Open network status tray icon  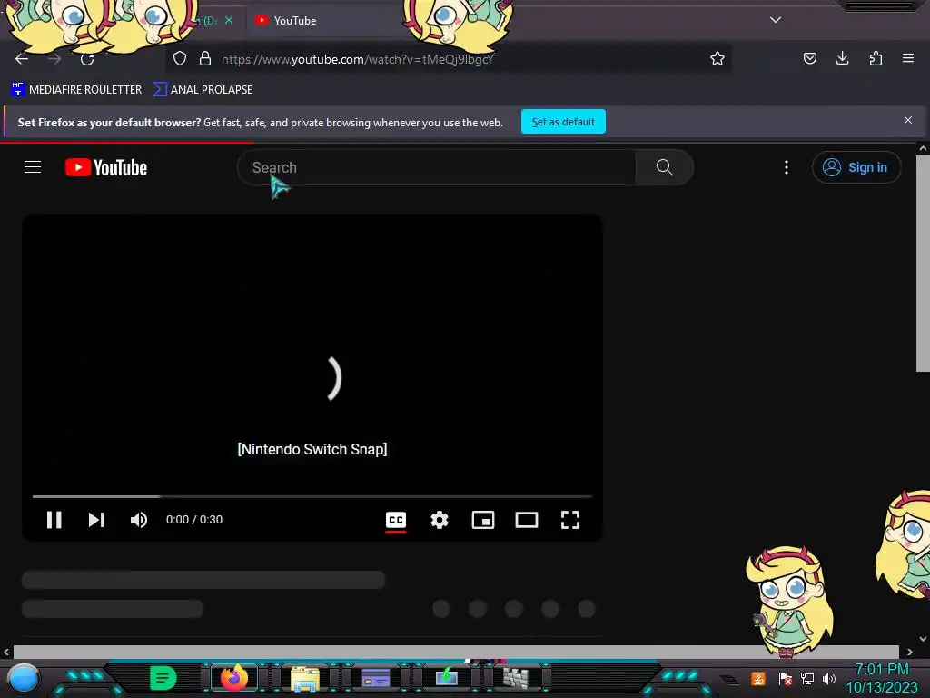(807, 678)
